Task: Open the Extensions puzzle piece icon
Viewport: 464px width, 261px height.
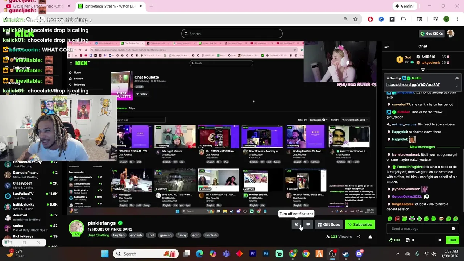Action: tap(403, 19)
